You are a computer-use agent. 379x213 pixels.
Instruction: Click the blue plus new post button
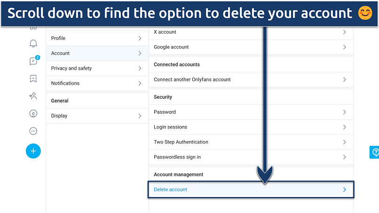coord(33,151)
